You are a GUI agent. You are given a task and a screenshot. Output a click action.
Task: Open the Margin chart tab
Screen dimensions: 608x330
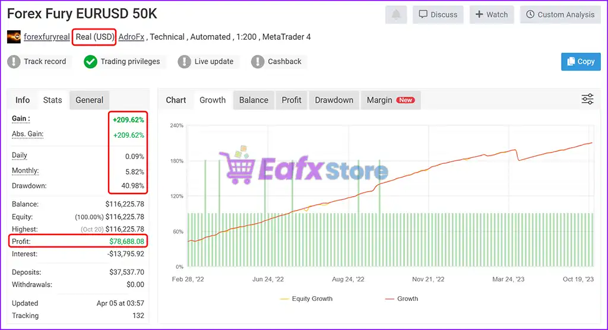tap(389, 100)
